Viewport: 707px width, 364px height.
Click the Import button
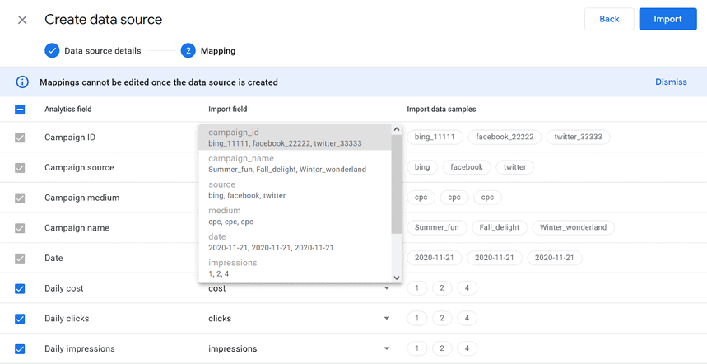coord(667,20)
